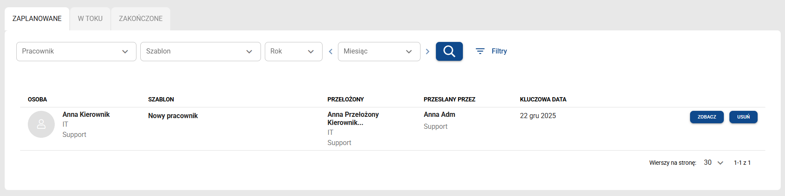Screen dimensions: 785x196
Task: Expand the Miesiąc month dropdown
Action: click(379, 51)
